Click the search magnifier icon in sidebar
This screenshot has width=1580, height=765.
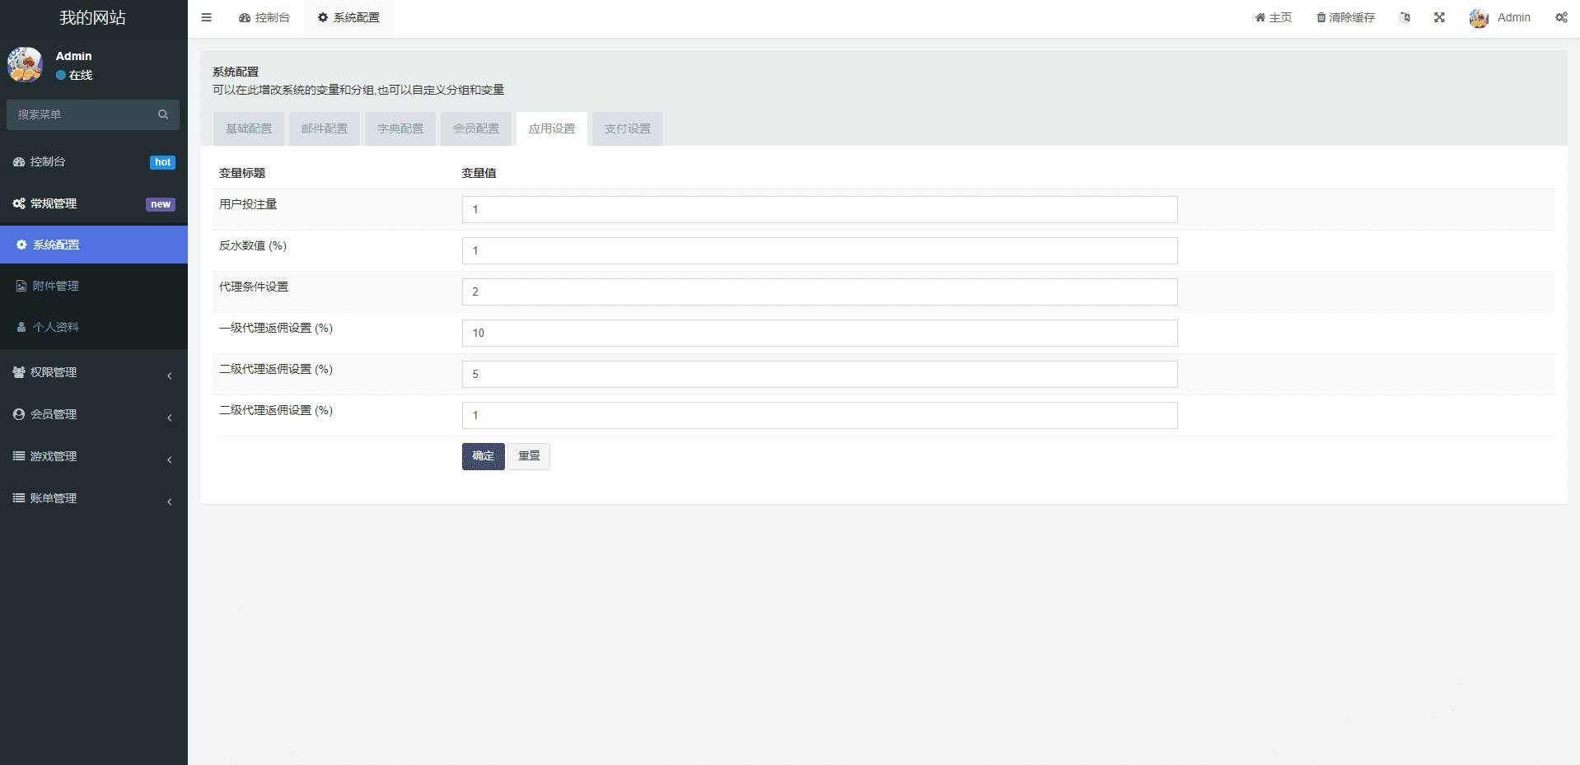163,114
